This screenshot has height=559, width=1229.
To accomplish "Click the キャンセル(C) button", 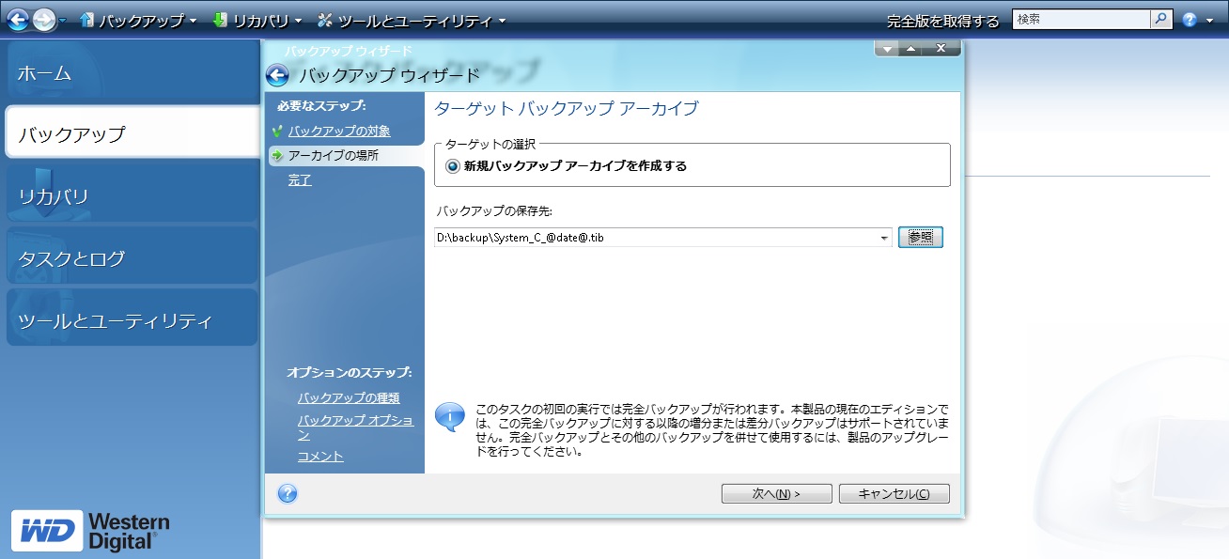I will point(895,494).
